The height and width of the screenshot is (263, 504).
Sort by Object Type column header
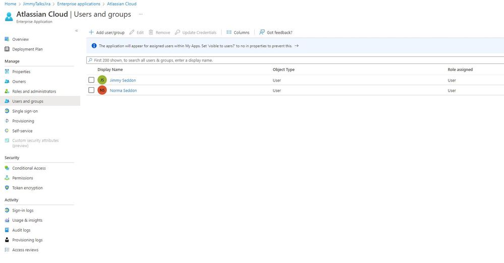point(284,70)
